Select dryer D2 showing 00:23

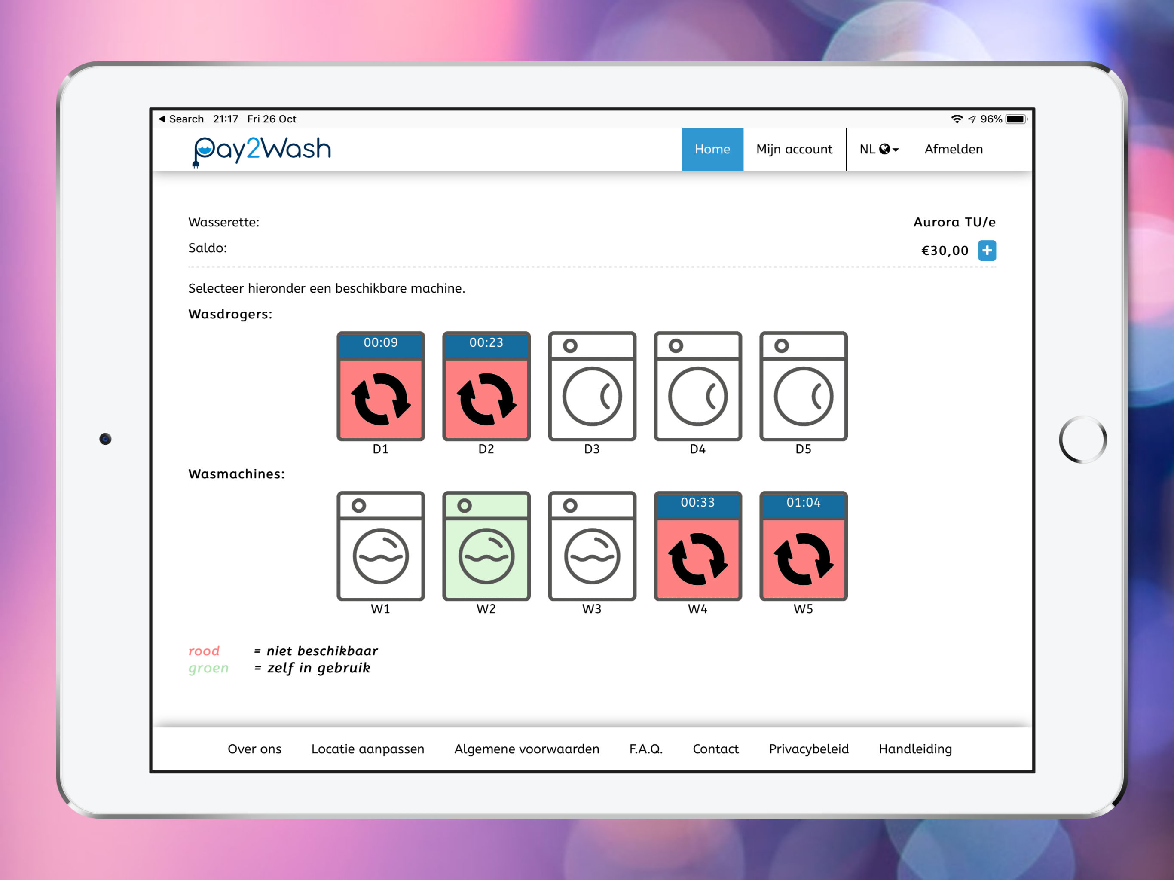(x=486, y=386)
